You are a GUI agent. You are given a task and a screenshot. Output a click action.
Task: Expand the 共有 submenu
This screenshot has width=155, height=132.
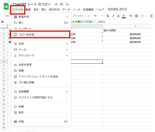point(41,44)
